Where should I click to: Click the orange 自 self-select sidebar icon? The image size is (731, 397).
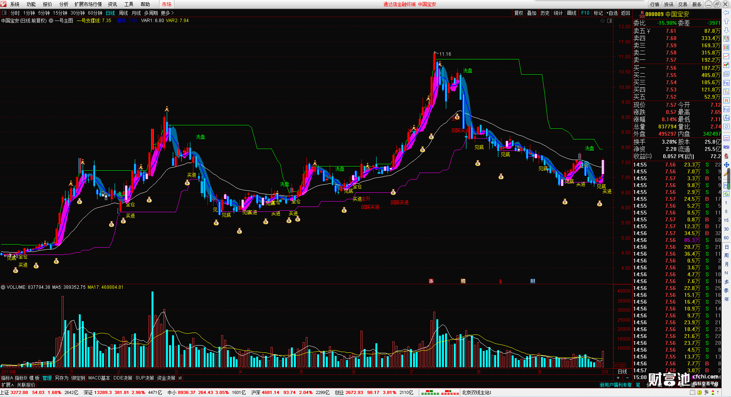[x=726, y=100]
